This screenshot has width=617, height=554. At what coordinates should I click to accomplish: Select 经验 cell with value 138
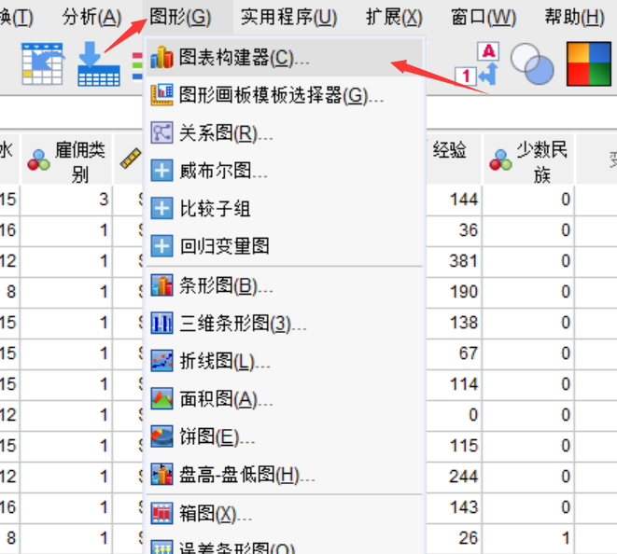(x=454, y=323)
